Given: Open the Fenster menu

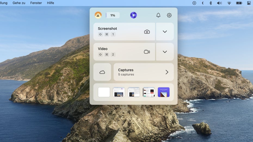Looking at the screenshot, I should [36, 3].
